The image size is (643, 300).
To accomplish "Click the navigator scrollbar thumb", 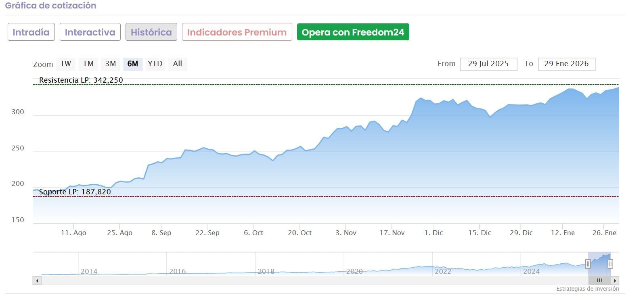I will point(599,281).
